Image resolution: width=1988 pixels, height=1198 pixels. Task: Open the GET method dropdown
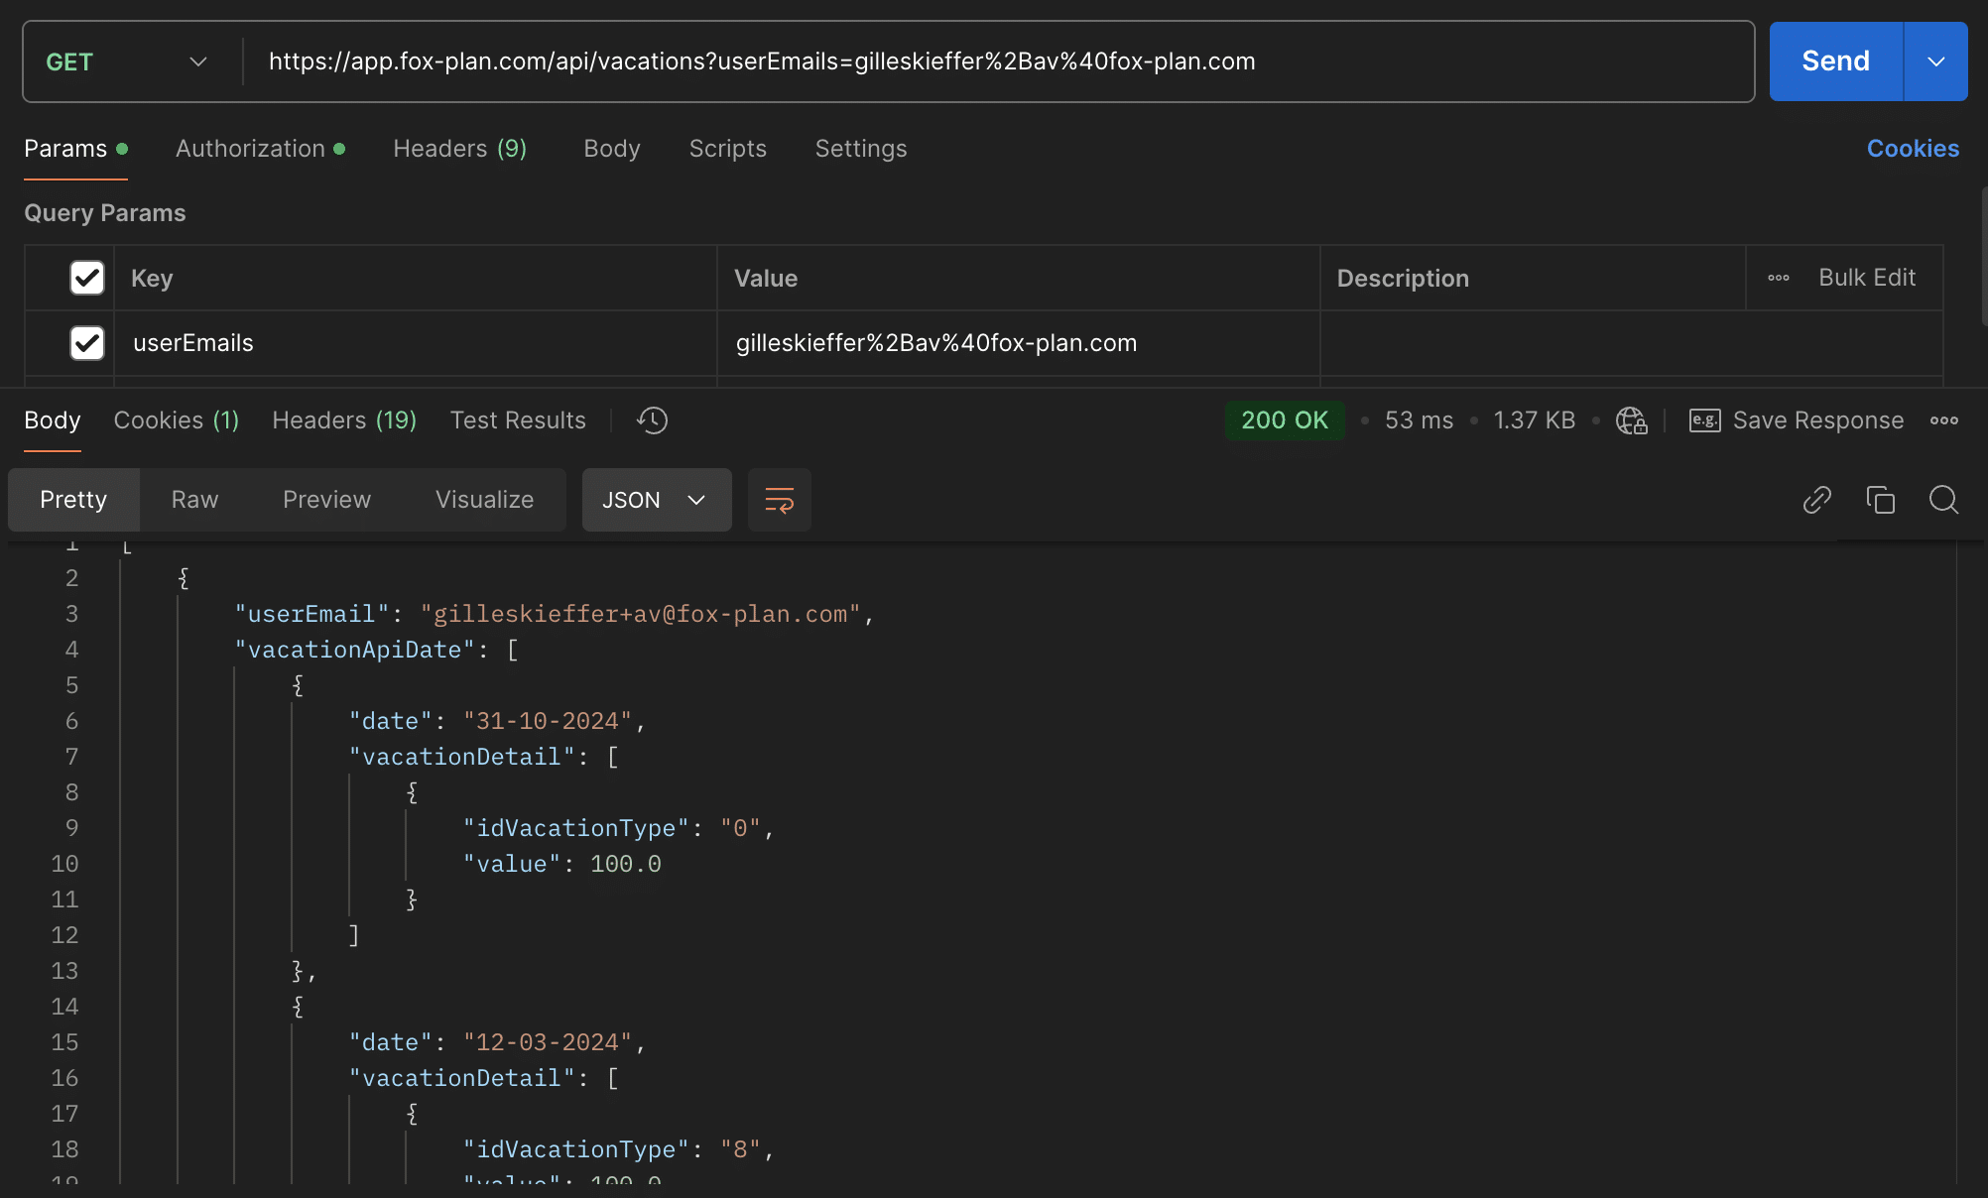127,61
